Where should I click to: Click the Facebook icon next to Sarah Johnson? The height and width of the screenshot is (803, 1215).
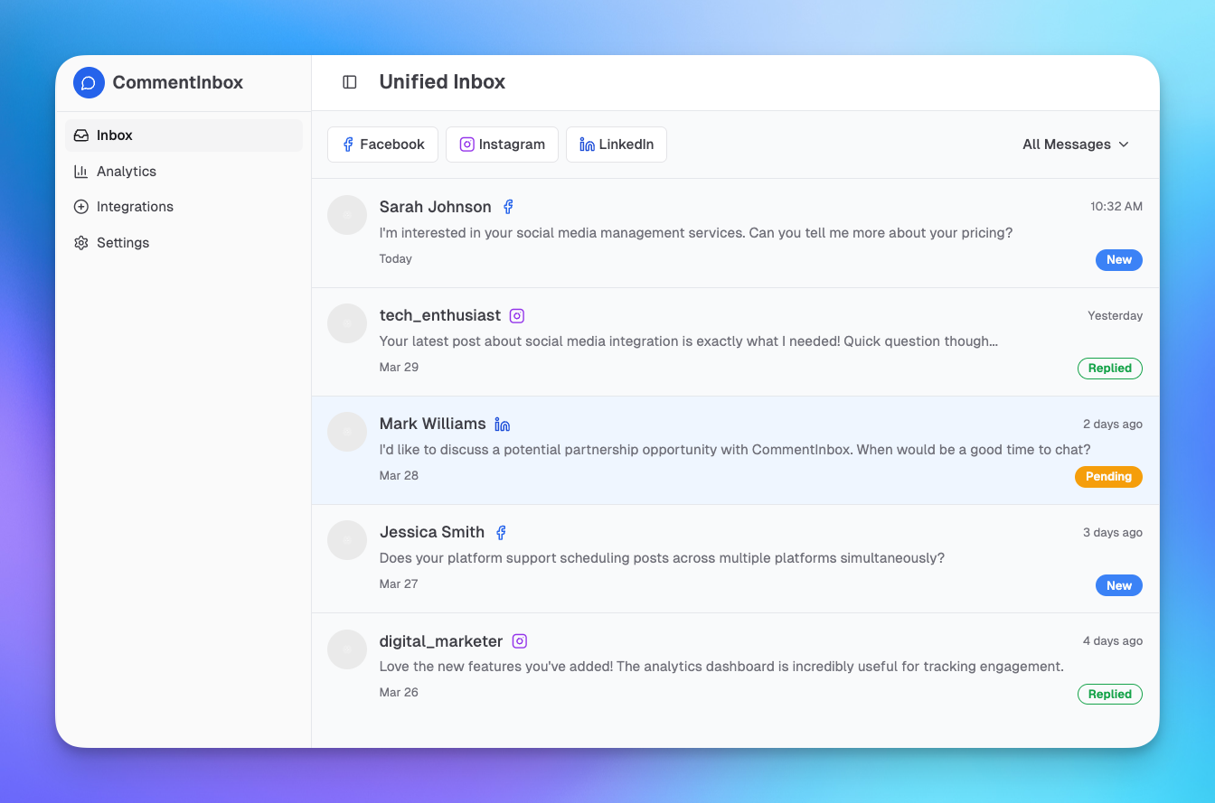[508, 206]
